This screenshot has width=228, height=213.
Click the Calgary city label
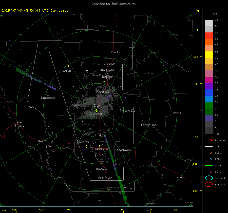[99, 149]
